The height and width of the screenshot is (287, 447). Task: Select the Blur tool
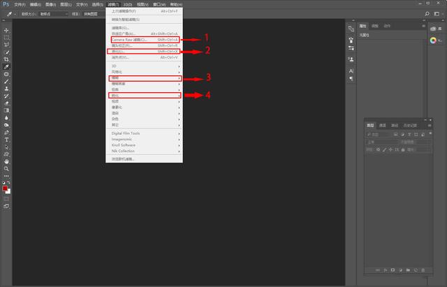tap(6, 118)
